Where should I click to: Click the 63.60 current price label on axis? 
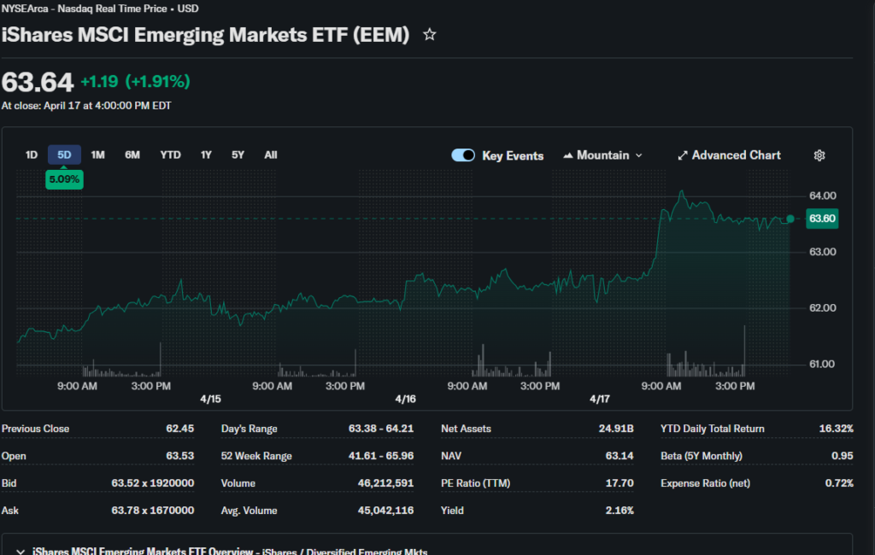tap(822, 219)
